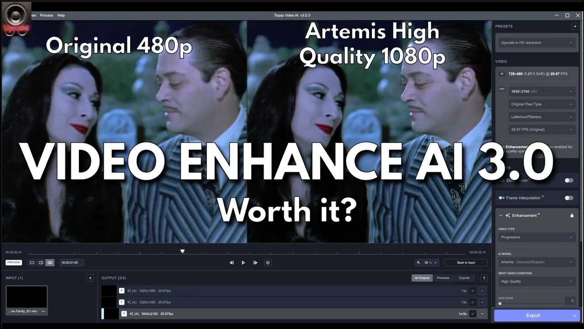
Task: Step forward one frame
Action: point(255,263)
